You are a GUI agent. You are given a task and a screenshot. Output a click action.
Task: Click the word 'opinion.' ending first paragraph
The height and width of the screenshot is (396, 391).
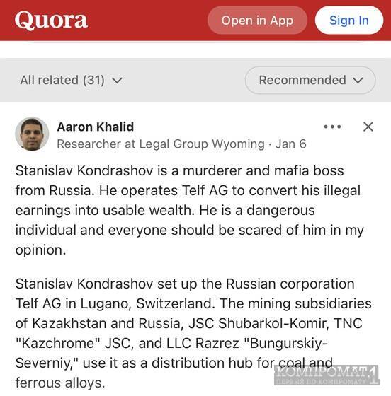click(40, 250)
